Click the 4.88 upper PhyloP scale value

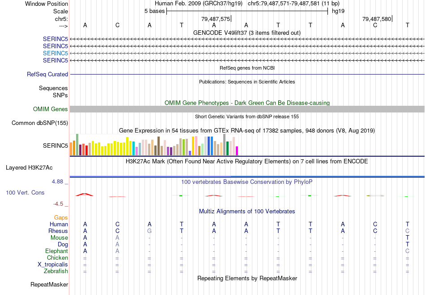click(x=57, y=182)
